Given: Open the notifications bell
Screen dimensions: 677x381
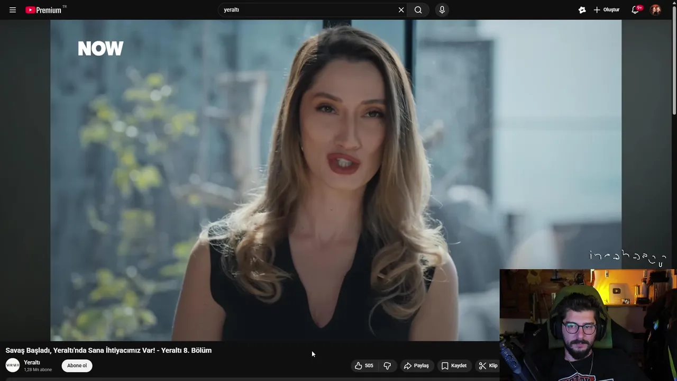Looking at the screenshot, I should point(636,10).
